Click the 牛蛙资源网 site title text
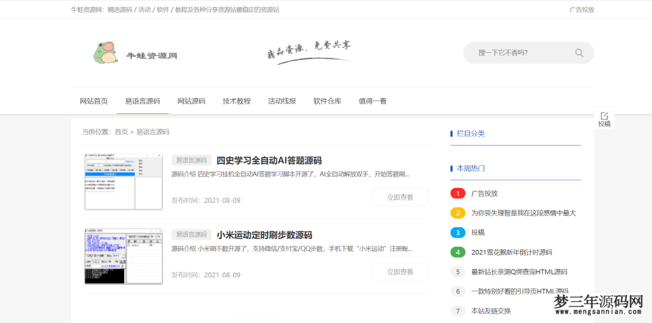The image size is (652, 323). 152,55
